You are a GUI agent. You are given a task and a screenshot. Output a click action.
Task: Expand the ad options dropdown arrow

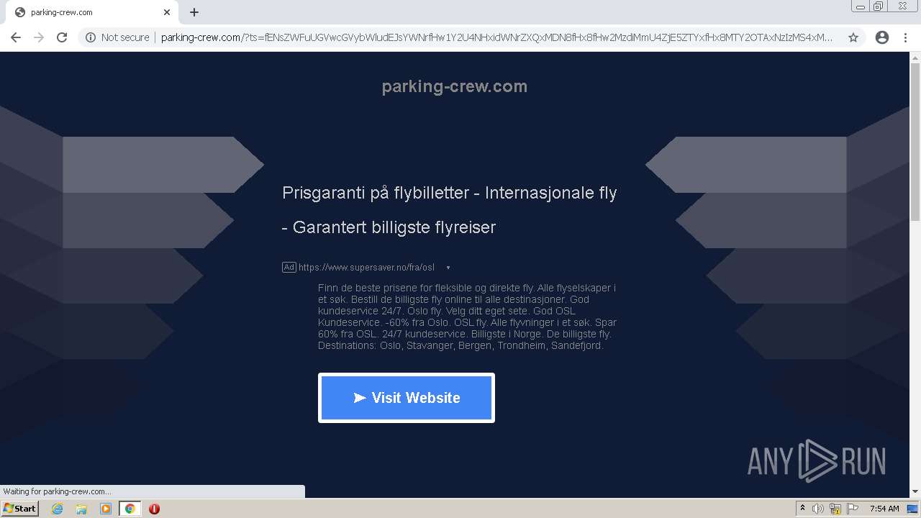(x=448, y=268)
